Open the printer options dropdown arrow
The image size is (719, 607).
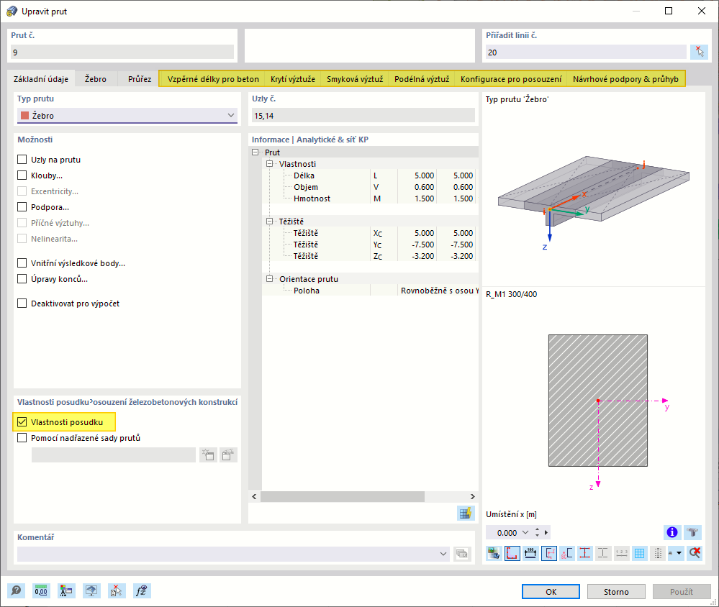(x=679, y=553)
